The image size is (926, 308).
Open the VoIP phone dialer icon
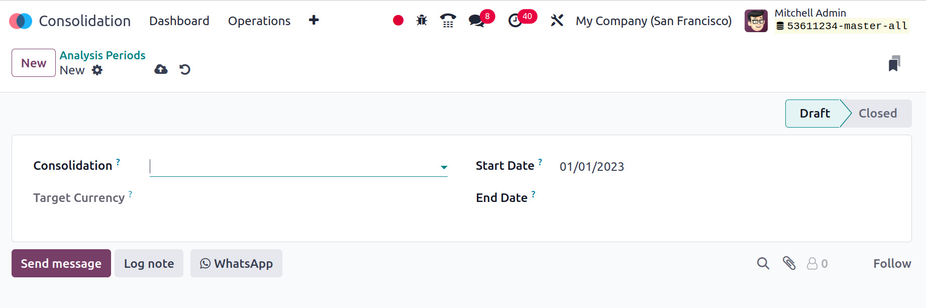(448, 21)
